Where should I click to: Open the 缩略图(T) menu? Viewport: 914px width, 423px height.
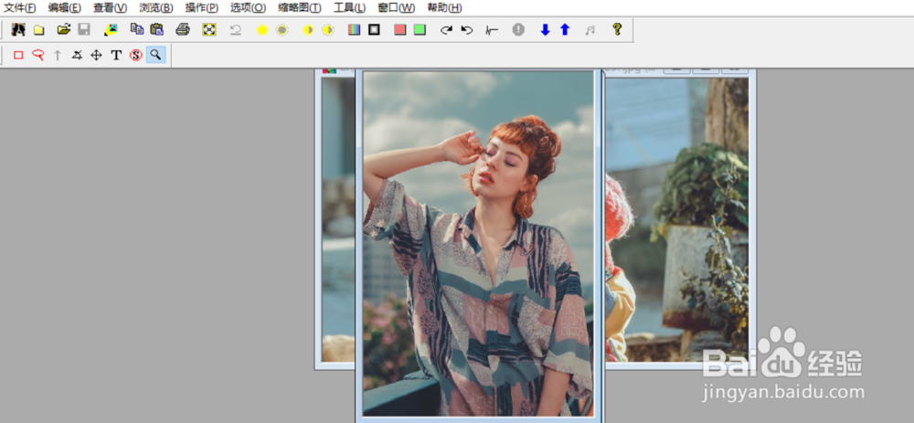click(299, 7)
